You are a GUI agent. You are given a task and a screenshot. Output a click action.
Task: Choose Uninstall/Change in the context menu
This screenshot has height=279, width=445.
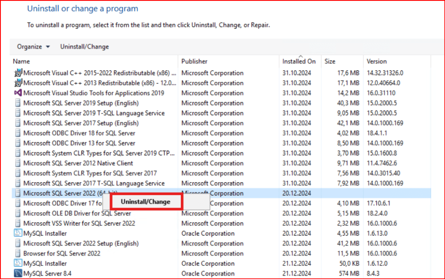point(146,202)
